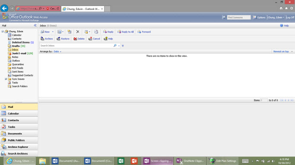The image size is (295, 165).
Task: Open the search scope dropdown arrow
Action: pyautogui.click(x=119, y=46)
